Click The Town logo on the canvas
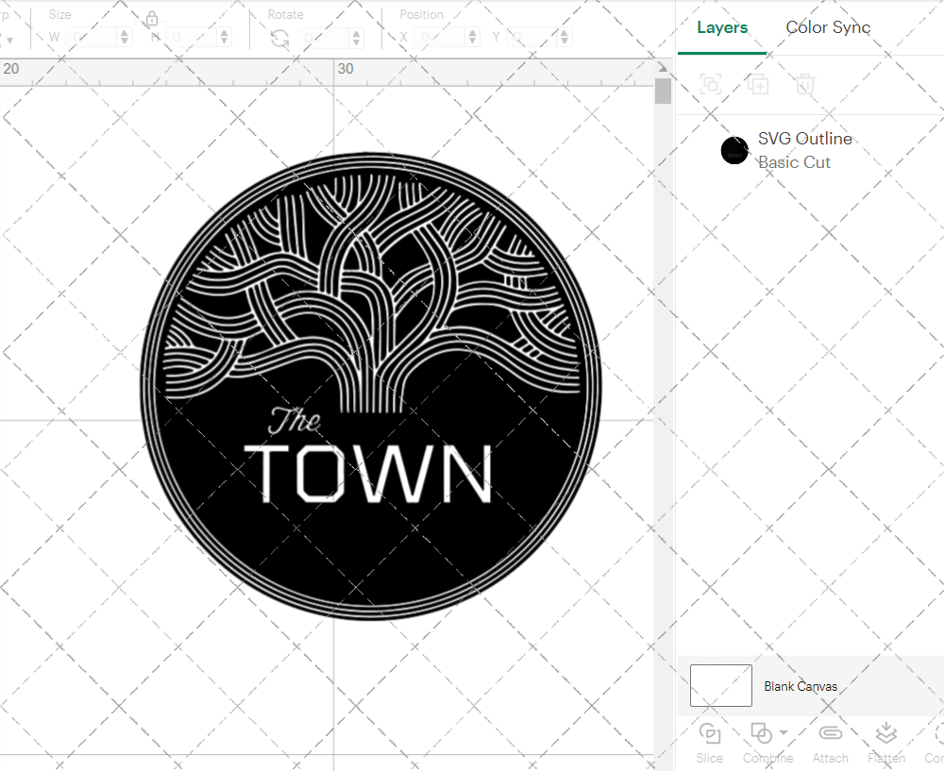 370,387
